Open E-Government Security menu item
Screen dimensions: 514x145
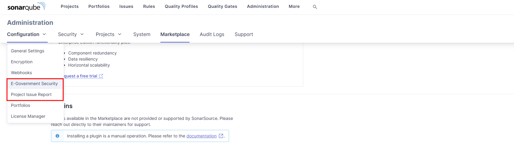pyautogui.click(x=34, y=84)
